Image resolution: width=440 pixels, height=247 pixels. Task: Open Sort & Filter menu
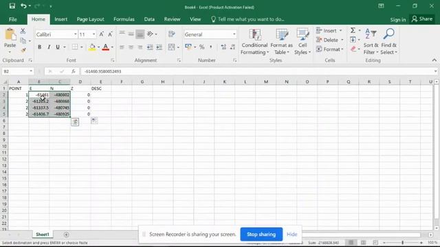(371, 41)
